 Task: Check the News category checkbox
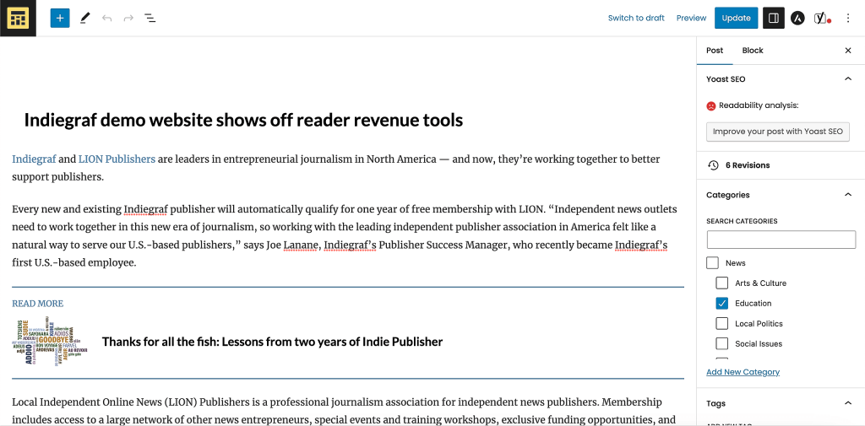pos(712,263)
